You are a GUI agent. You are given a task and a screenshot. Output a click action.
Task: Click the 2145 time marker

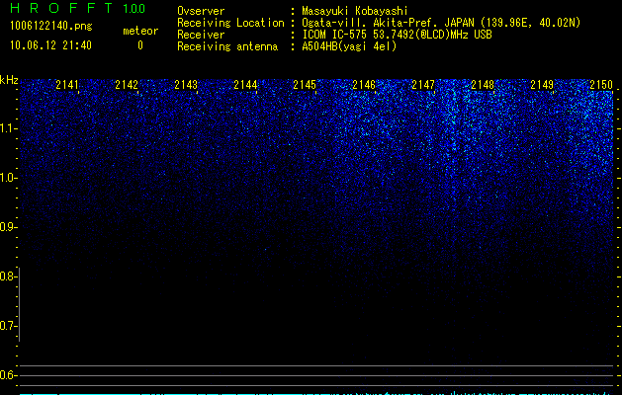(x=305, y=84)
